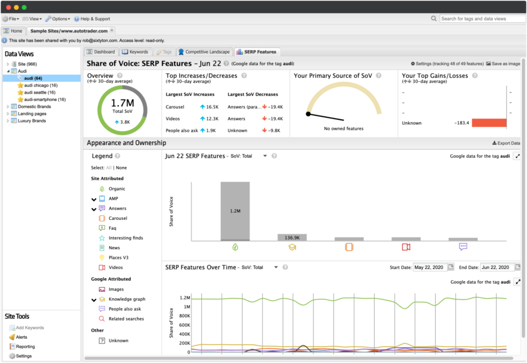Click the News icon in legend
Image resolution: width=527 pixels, height=363 pixels.
click(102, 248)
